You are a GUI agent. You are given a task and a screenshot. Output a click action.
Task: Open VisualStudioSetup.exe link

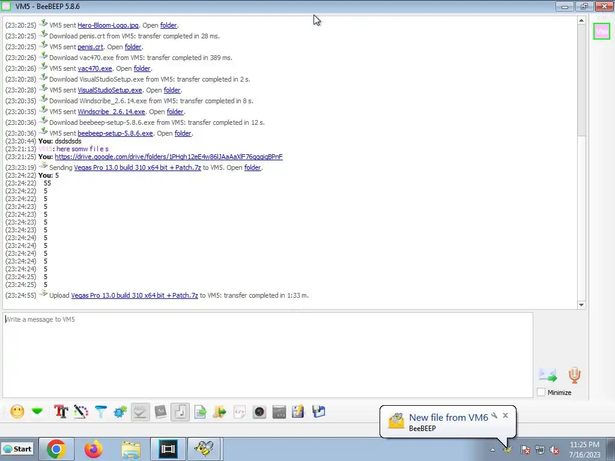click(110, 90)
